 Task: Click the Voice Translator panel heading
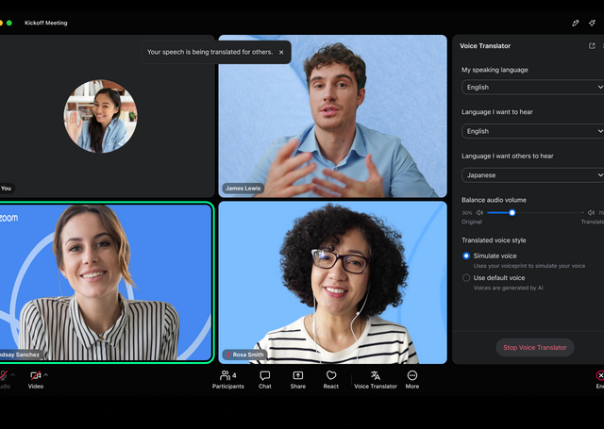point(485,46)
